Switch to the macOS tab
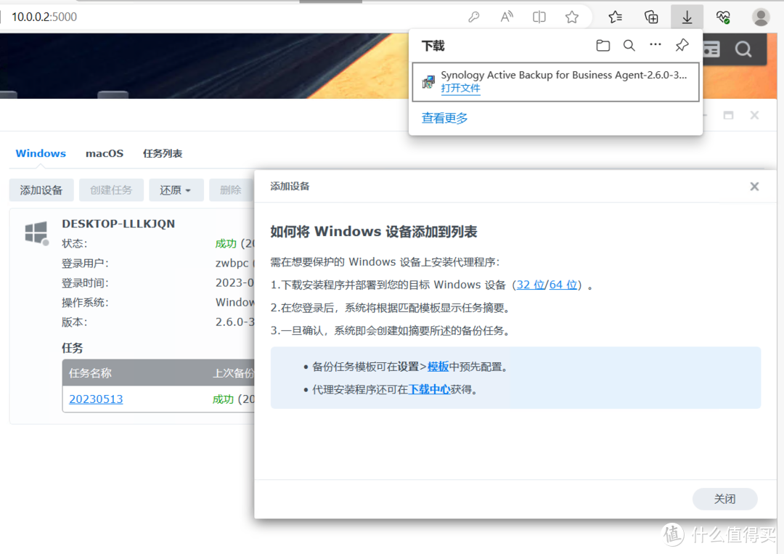 click(104, 153)
